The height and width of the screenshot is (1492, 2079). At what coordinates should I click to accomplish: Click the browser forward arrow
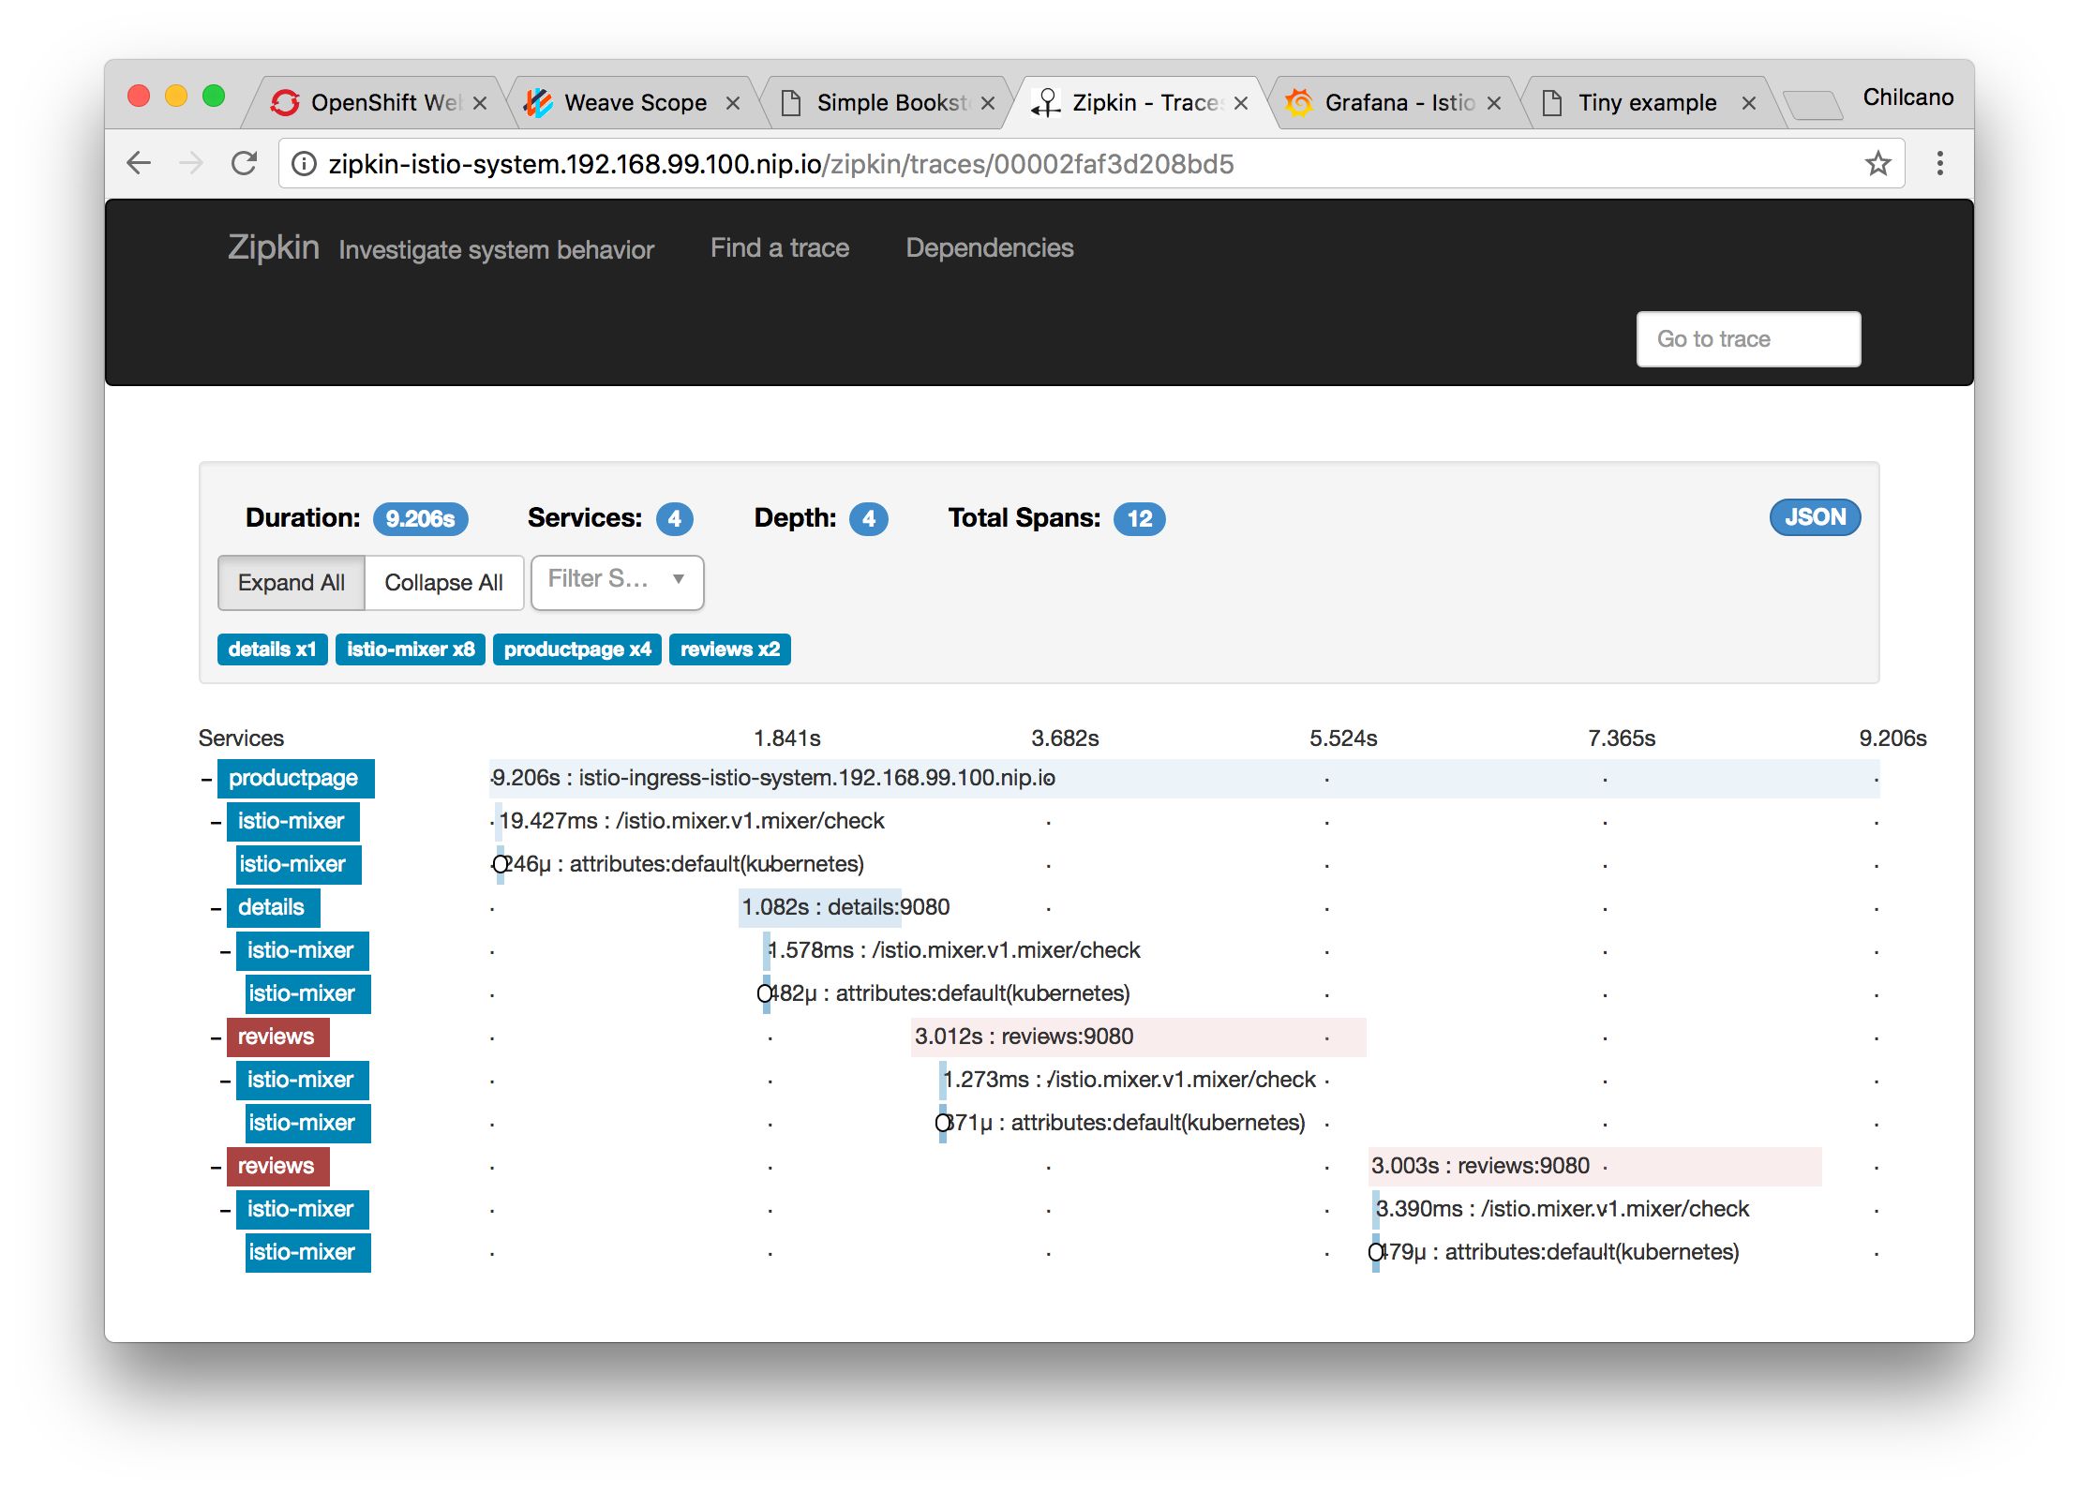tap(191, 163)
